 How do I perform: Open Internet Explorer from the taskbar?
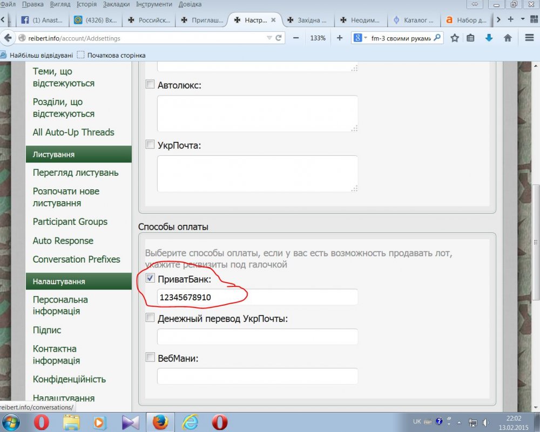click(190, 422)
